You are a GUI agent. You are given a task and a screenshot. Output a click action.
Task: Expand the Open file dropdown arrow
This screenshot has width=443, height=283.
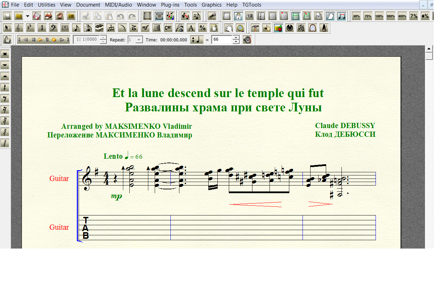(27, 16)
